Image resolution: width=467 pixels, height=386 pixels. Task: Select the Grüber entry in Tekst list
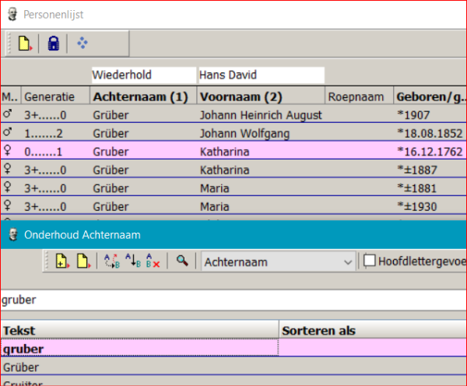click(140, 367)
